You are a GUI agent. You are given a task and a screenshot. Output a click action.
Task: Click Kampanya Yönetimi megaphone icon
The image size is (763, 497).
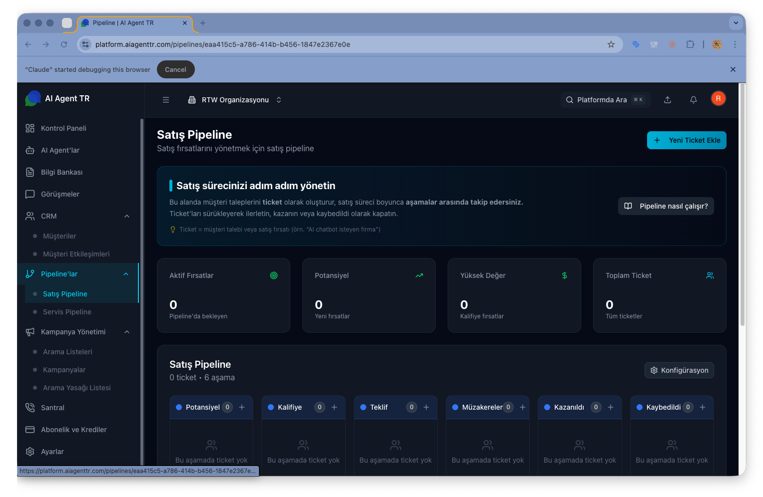[x=30, y=332]
